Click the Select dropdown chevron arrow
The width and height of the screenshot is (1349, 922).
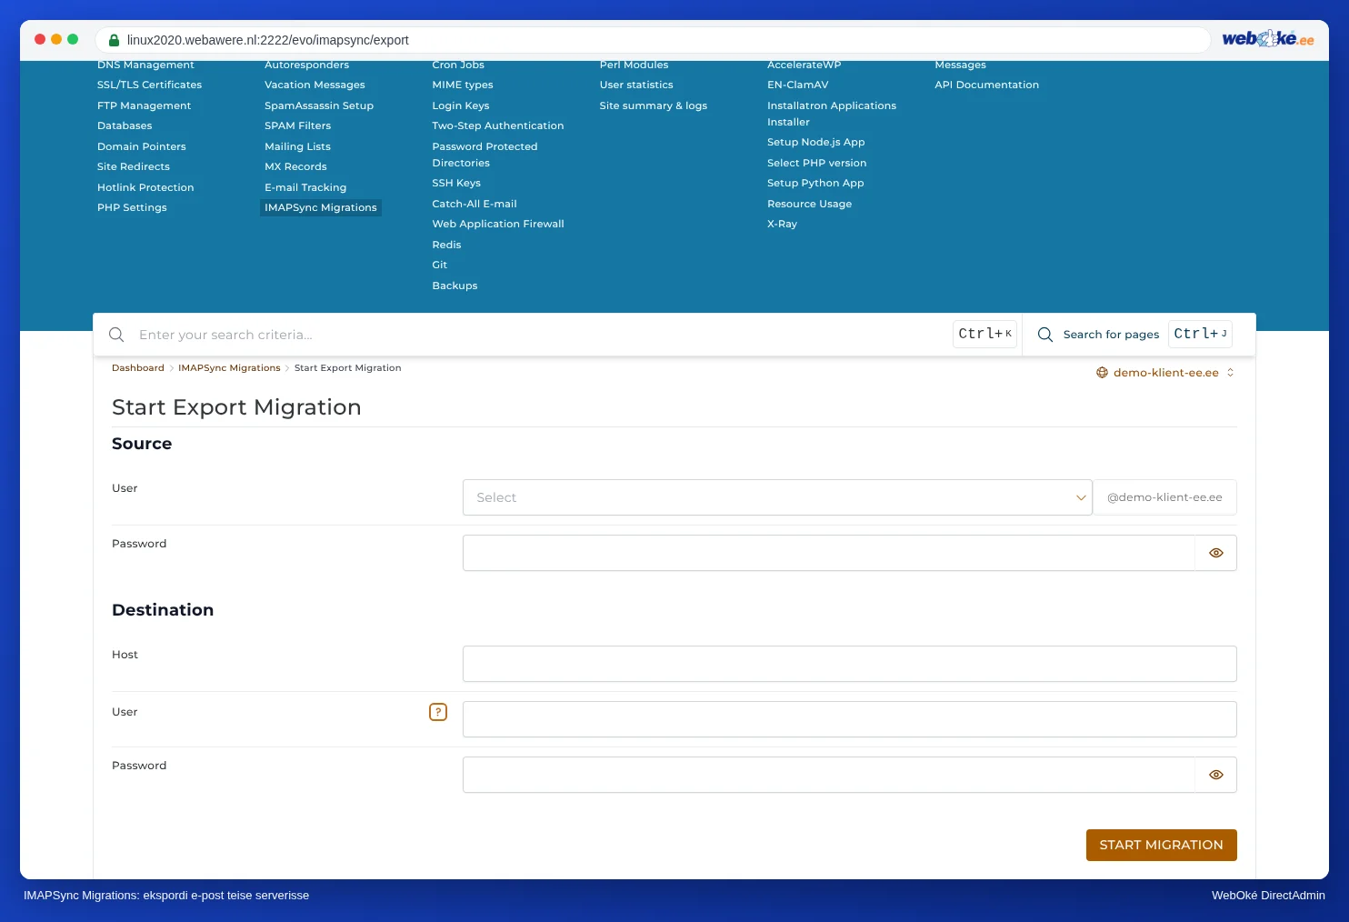[x=1081, y=497]
